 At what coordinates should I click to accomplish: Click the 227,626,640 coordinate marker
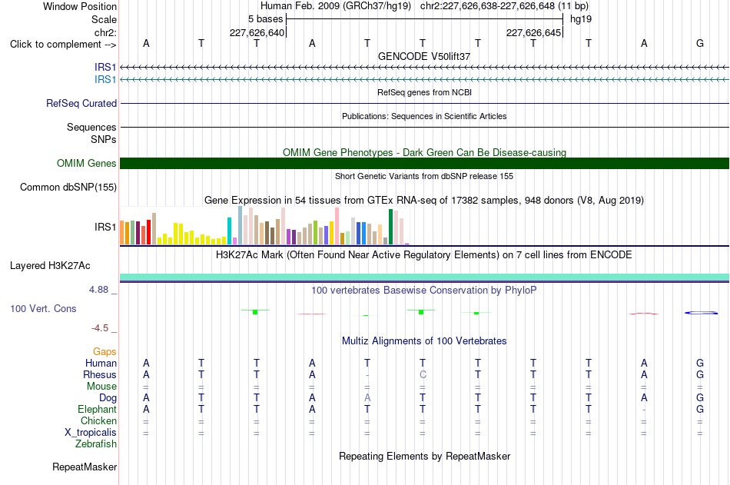[x=257, y=32]
